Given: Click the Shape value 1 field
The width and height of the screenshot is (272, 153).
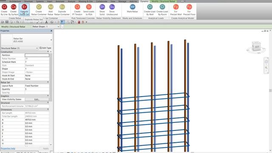Looking at the screenshot, I should click(x=37, y=69).
